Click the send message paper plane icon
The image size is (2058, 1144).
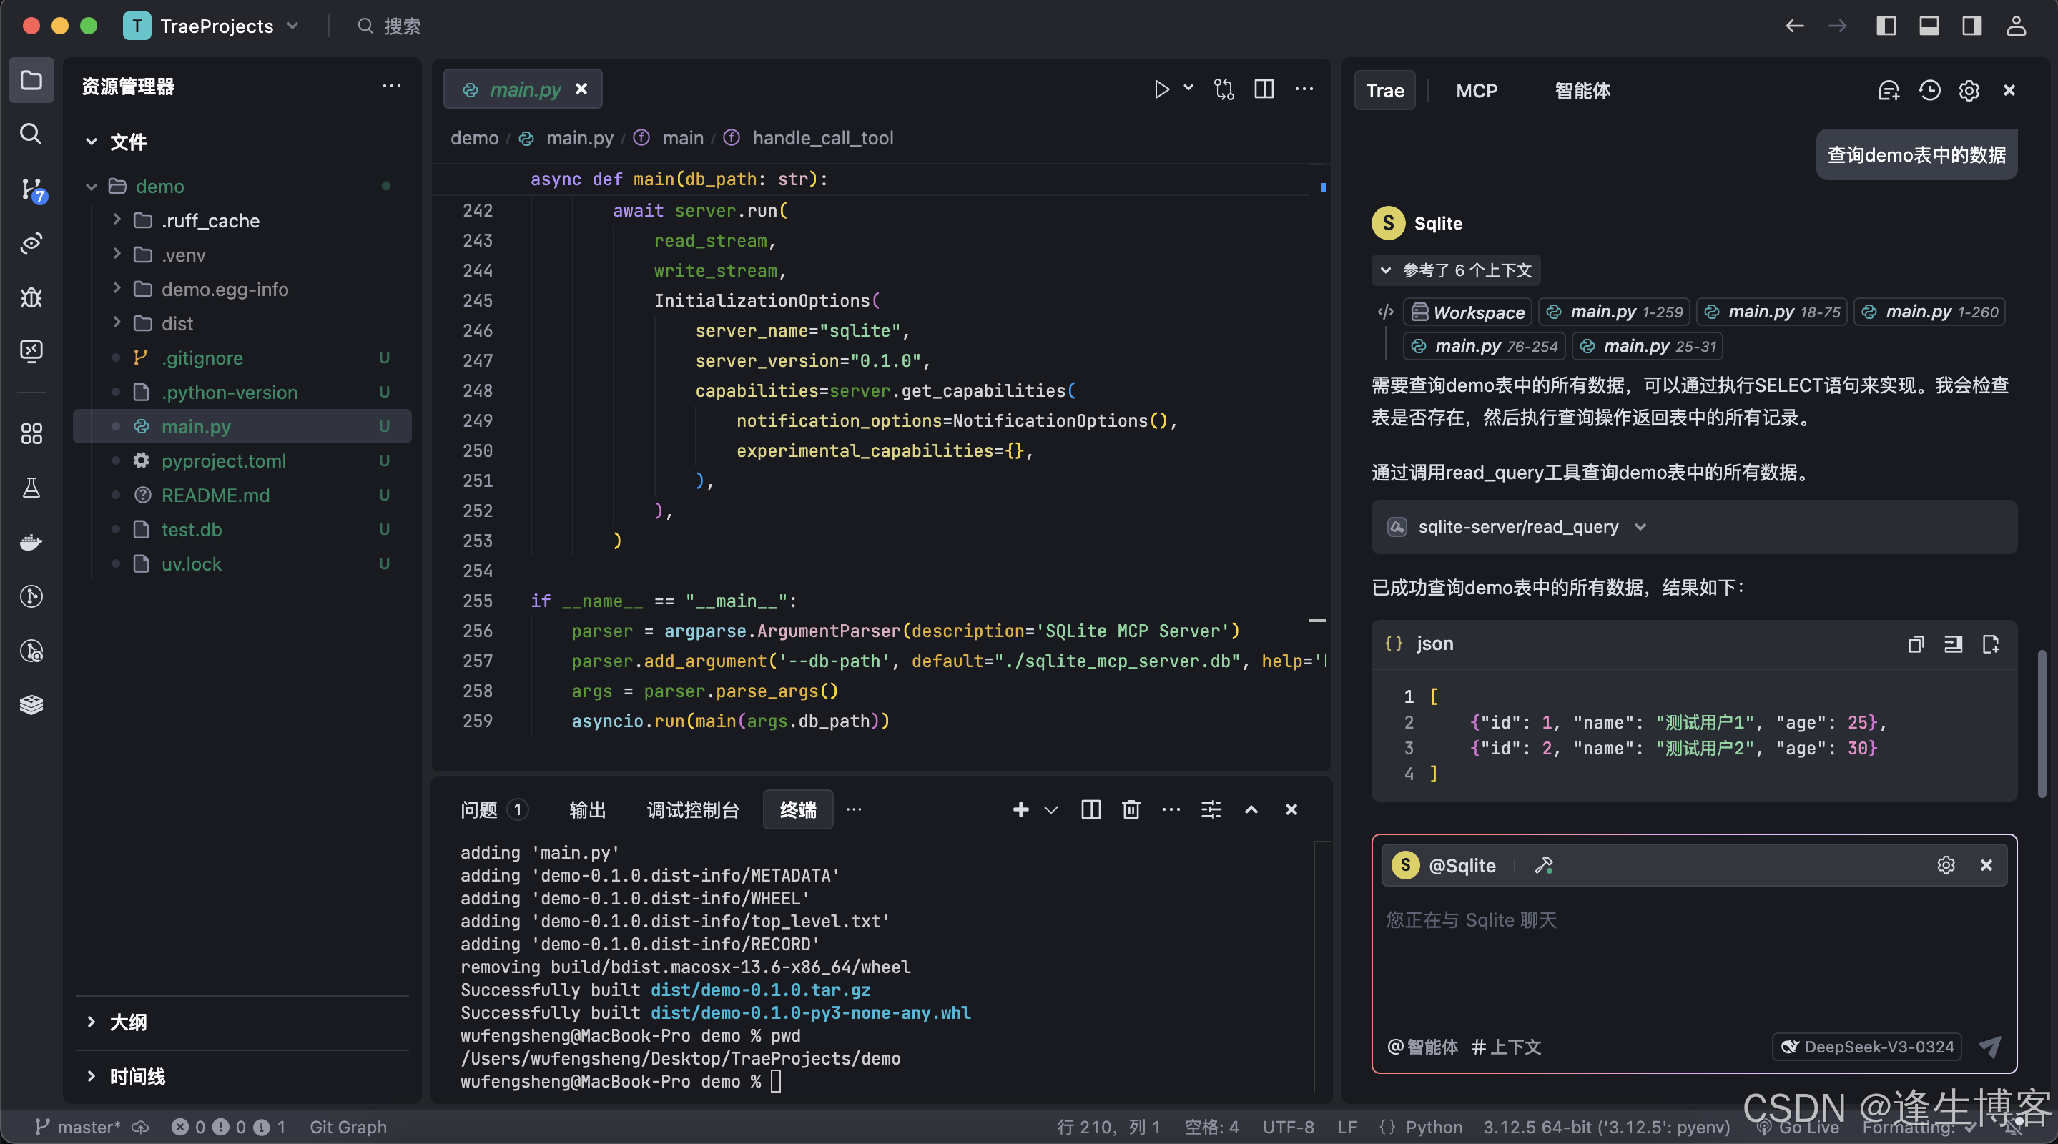click(x=1989, y=1047)
